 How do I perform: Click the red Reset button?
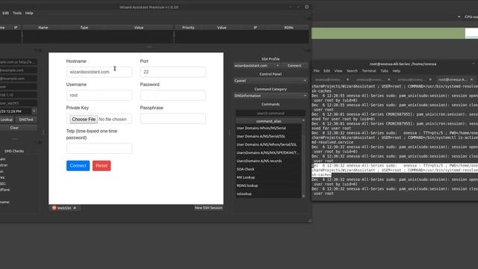pos(102,166)
